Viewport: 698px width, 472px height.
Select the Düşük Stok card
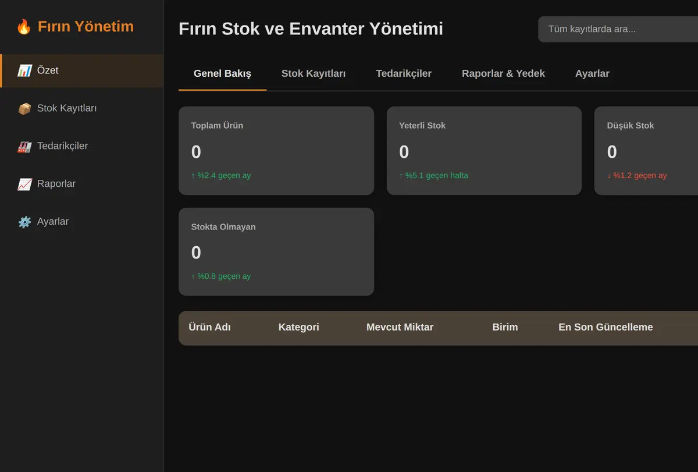(x=646, y=151)
